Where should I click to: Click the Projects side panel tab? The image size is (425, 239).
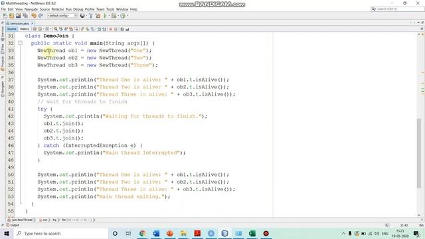tap(3, 64)
